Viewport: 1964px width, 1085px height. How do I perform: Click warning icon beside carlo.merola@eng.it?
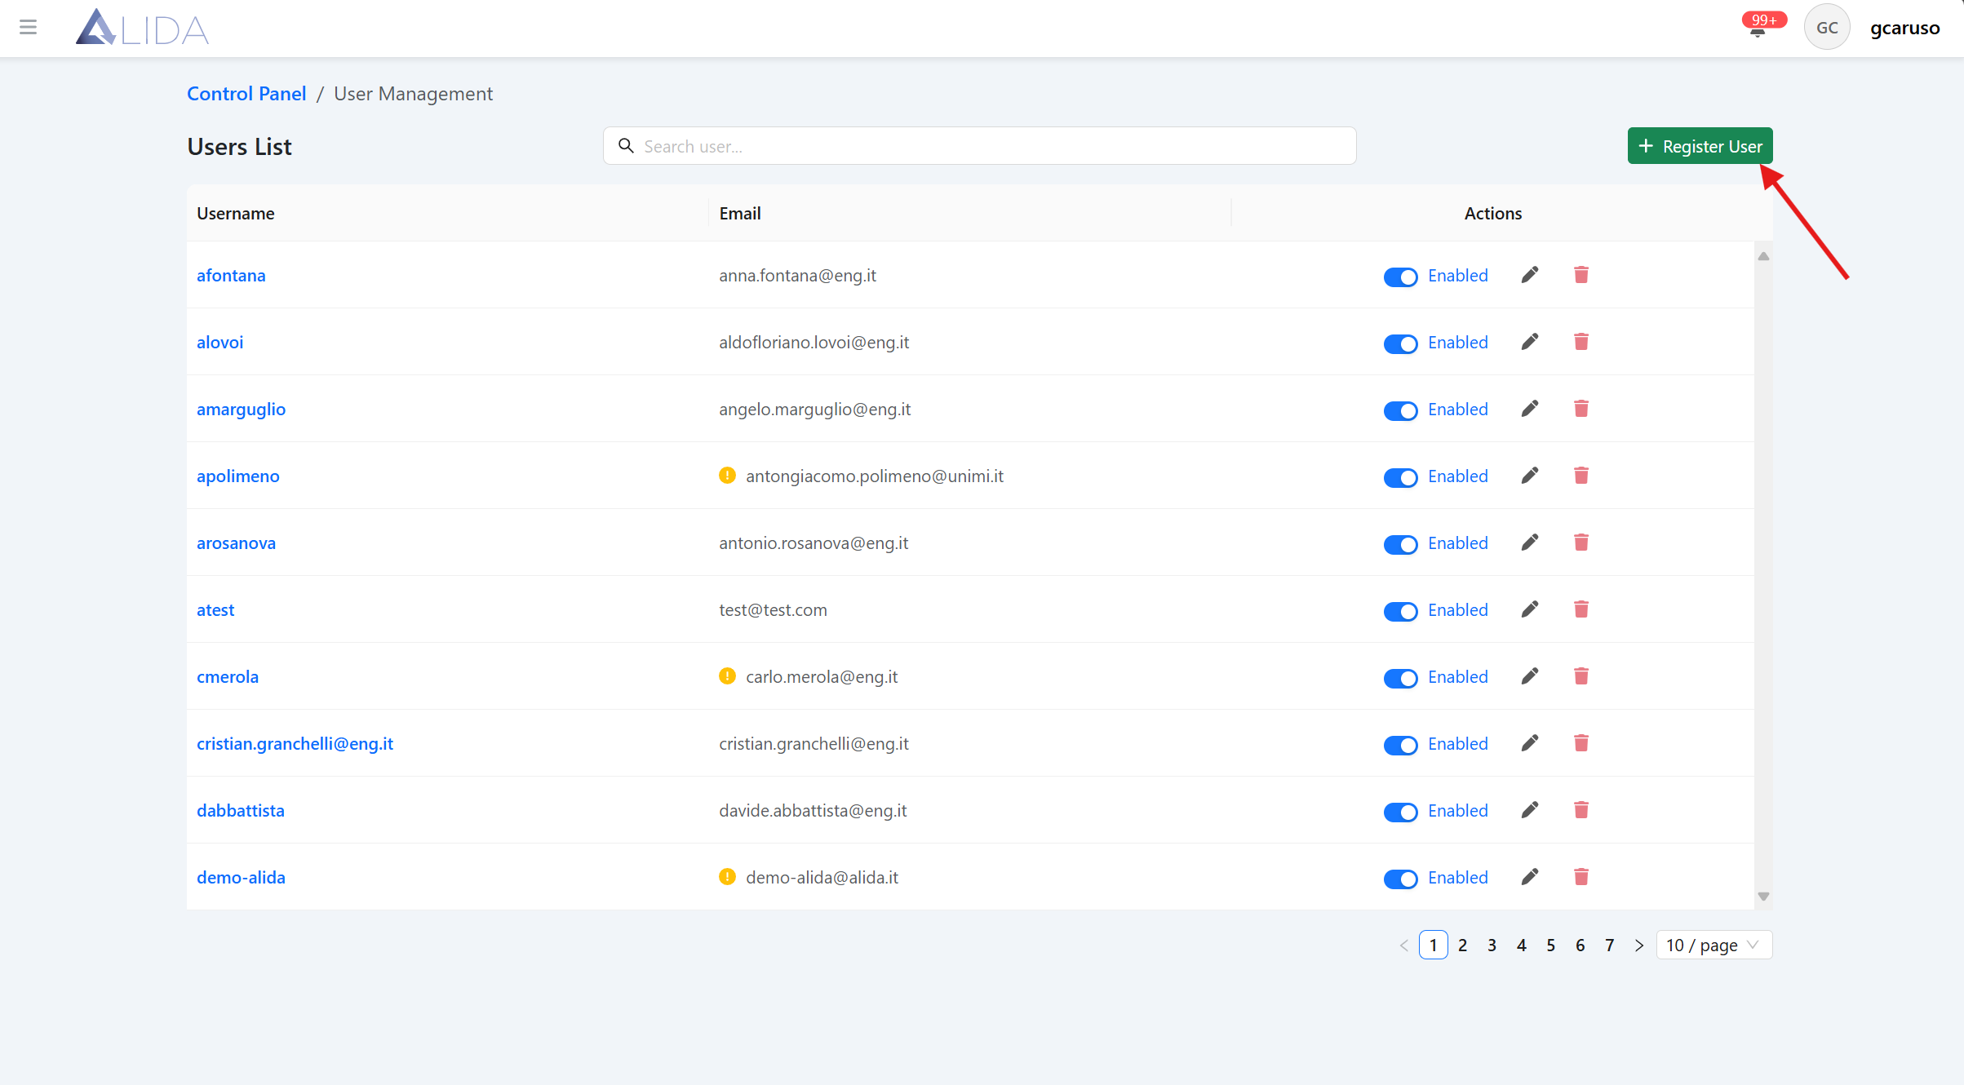(x=727, y=676)
